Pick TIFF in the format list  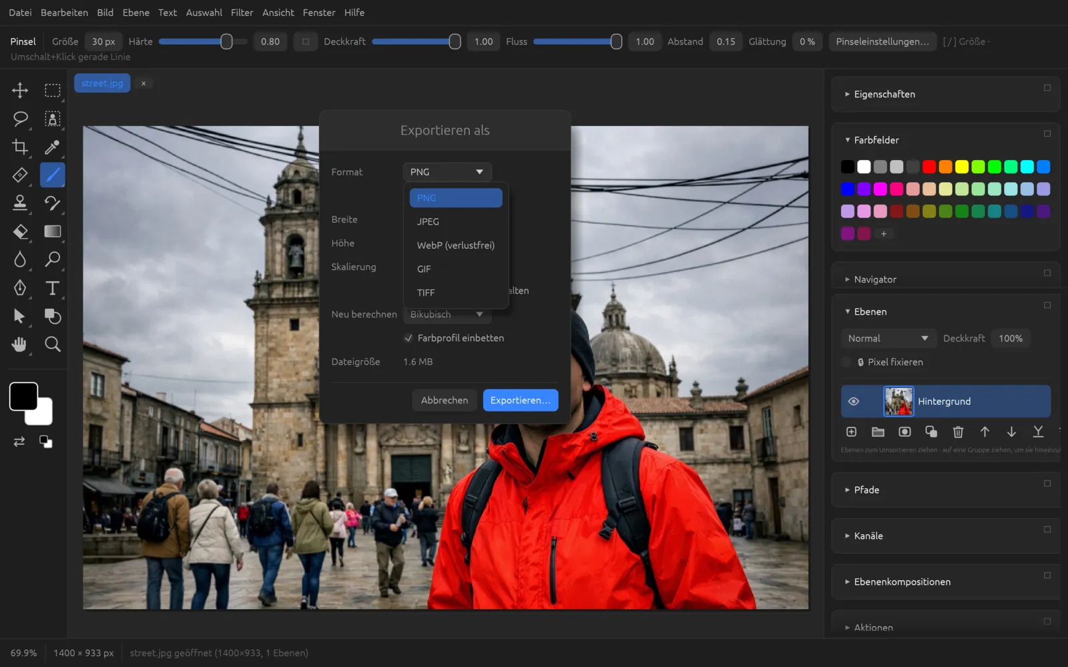click(456, 293)
